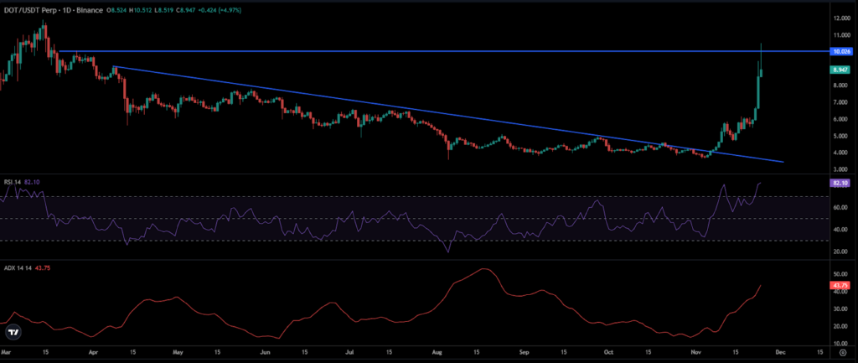
Task: Click the Aug label on time axis
Action: click(x=437, y=351)
